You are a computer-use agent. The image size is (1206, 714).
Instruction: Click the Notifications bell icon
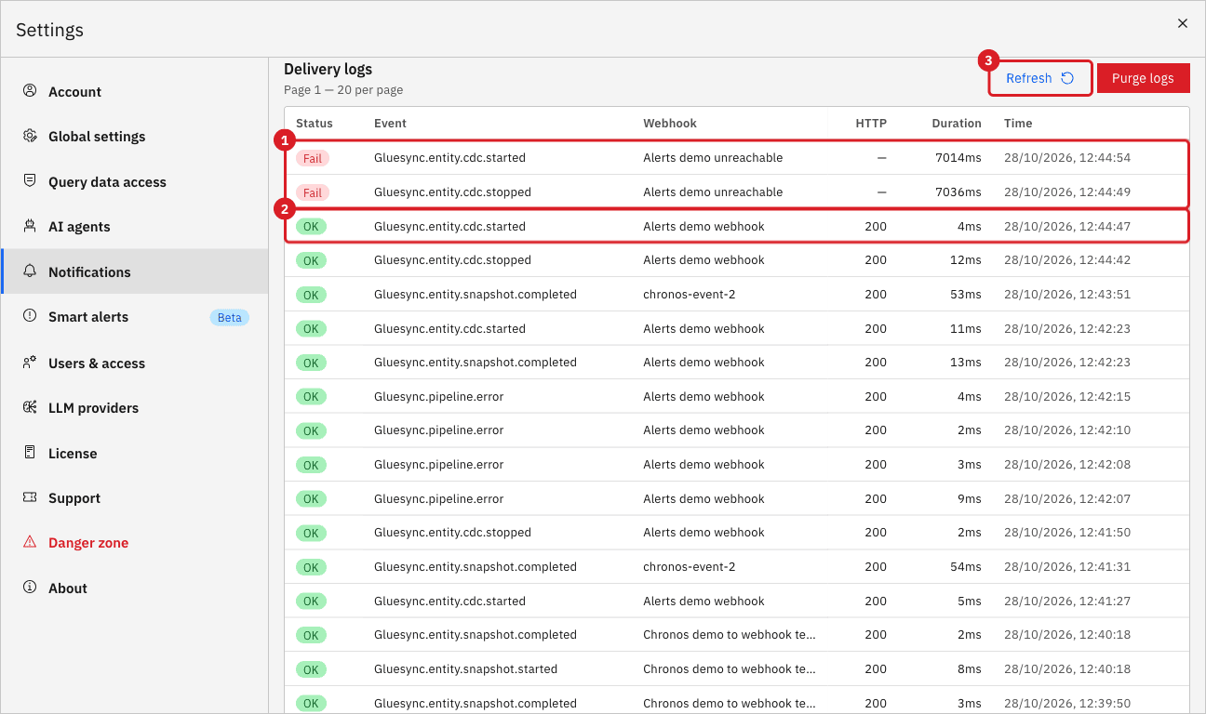click(30, 271)
